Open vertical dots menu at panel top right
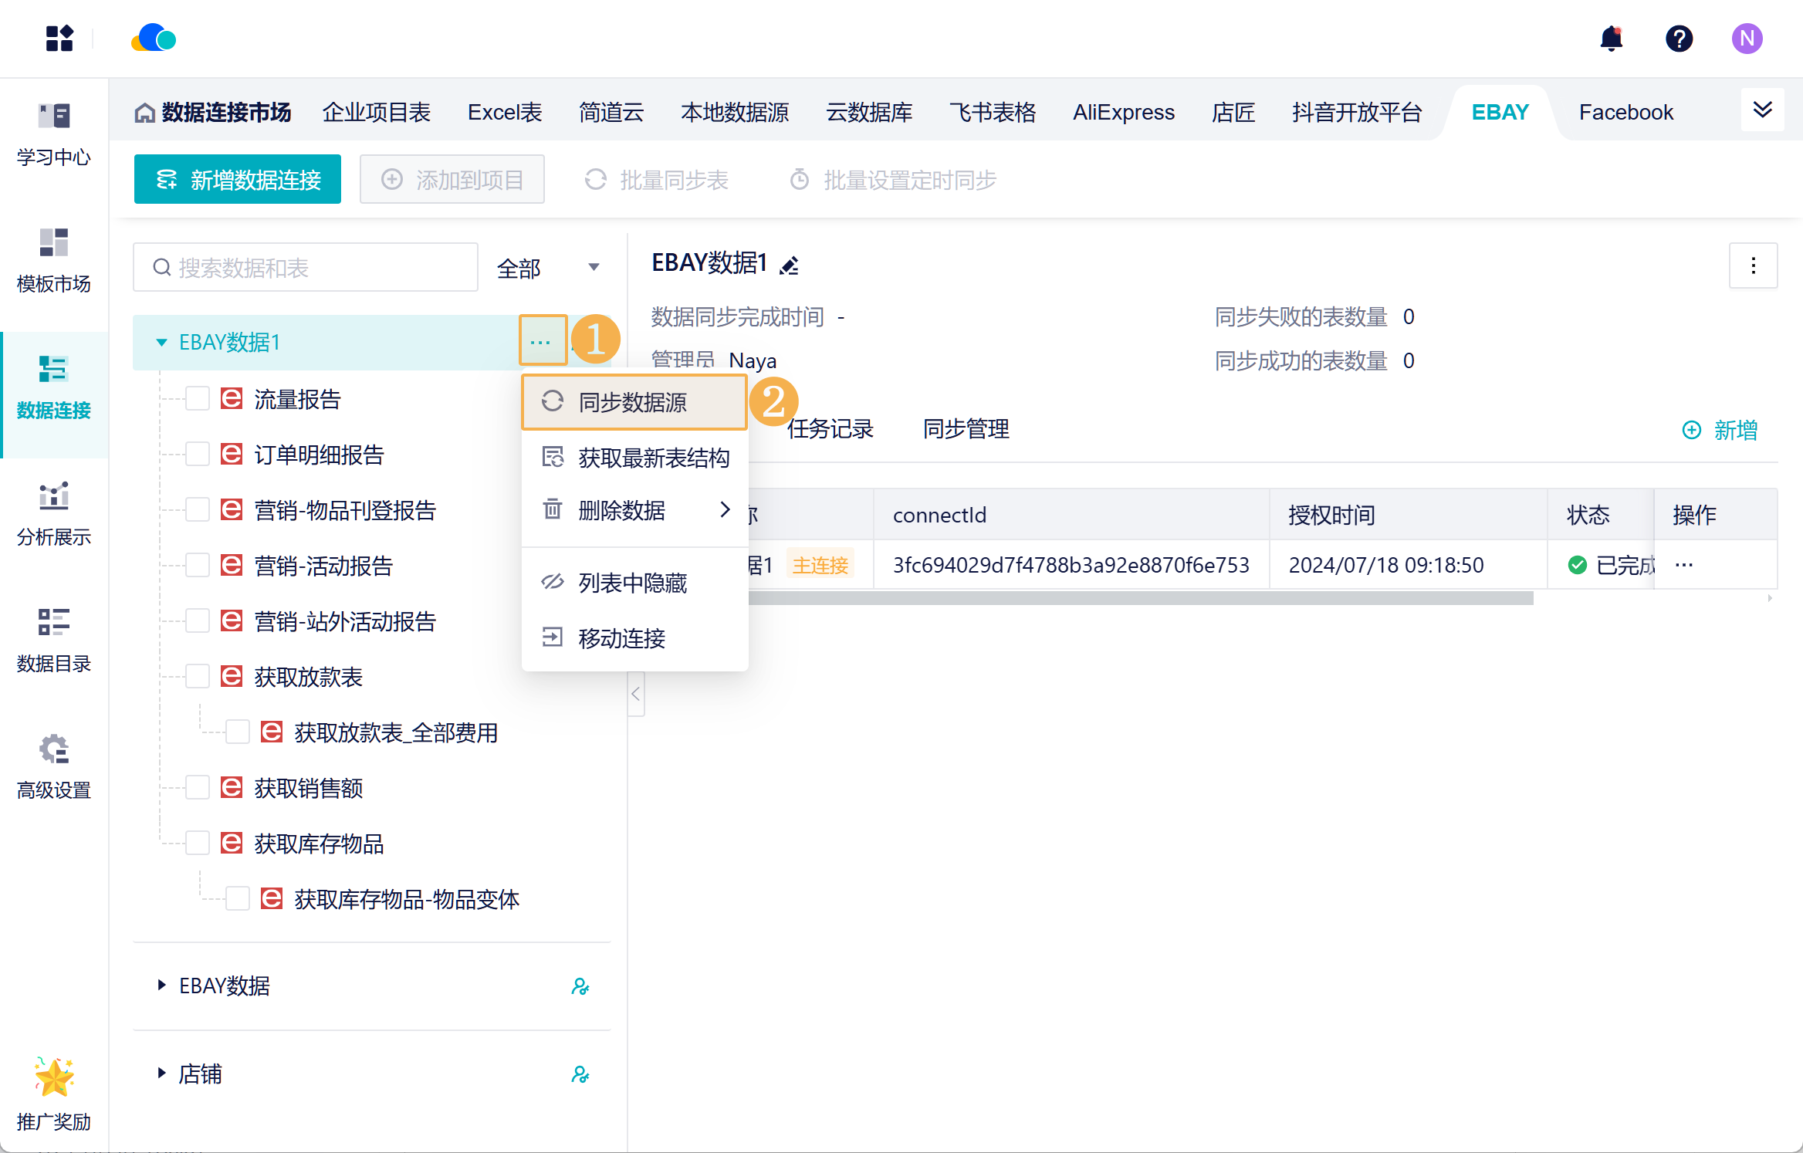This screenshot has width=1803, height=1153. (x=1753, y=265)
